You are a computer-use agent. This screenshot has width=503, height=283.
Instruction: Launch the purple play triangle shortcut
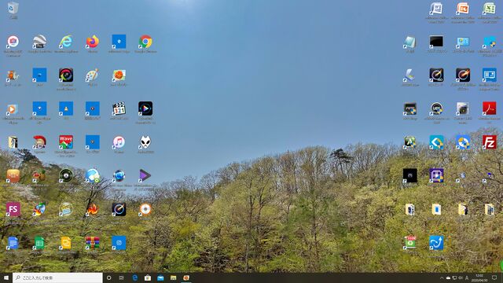145,175
